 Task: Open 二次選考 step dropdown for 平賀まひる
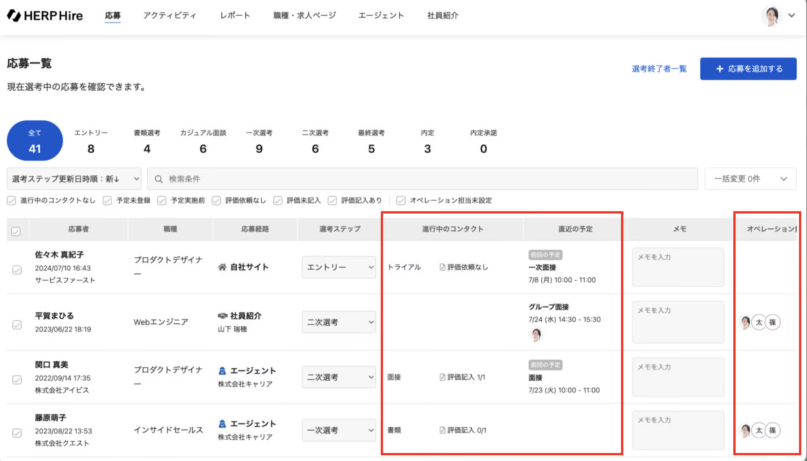pos(339,322)
